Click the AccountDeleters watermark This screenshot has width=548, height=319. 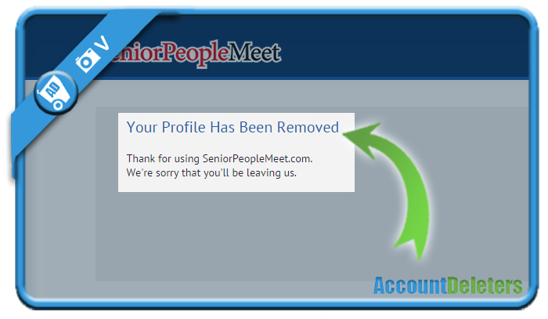[x=448, y=286]
